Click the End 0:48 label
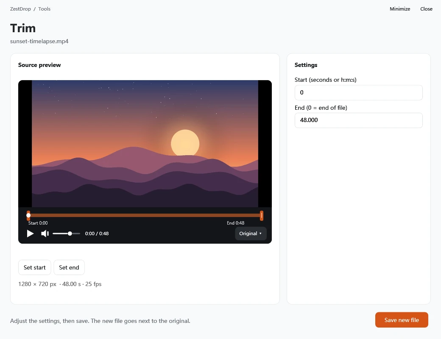The height and width of the screenshot is (339, 441). coord(235,223)
